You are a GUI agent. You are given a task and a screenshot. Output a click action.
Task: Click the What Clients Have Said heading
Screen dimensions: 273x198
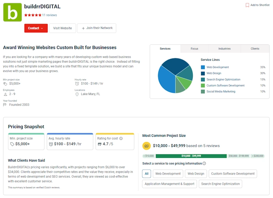click(x=27, y=161)
